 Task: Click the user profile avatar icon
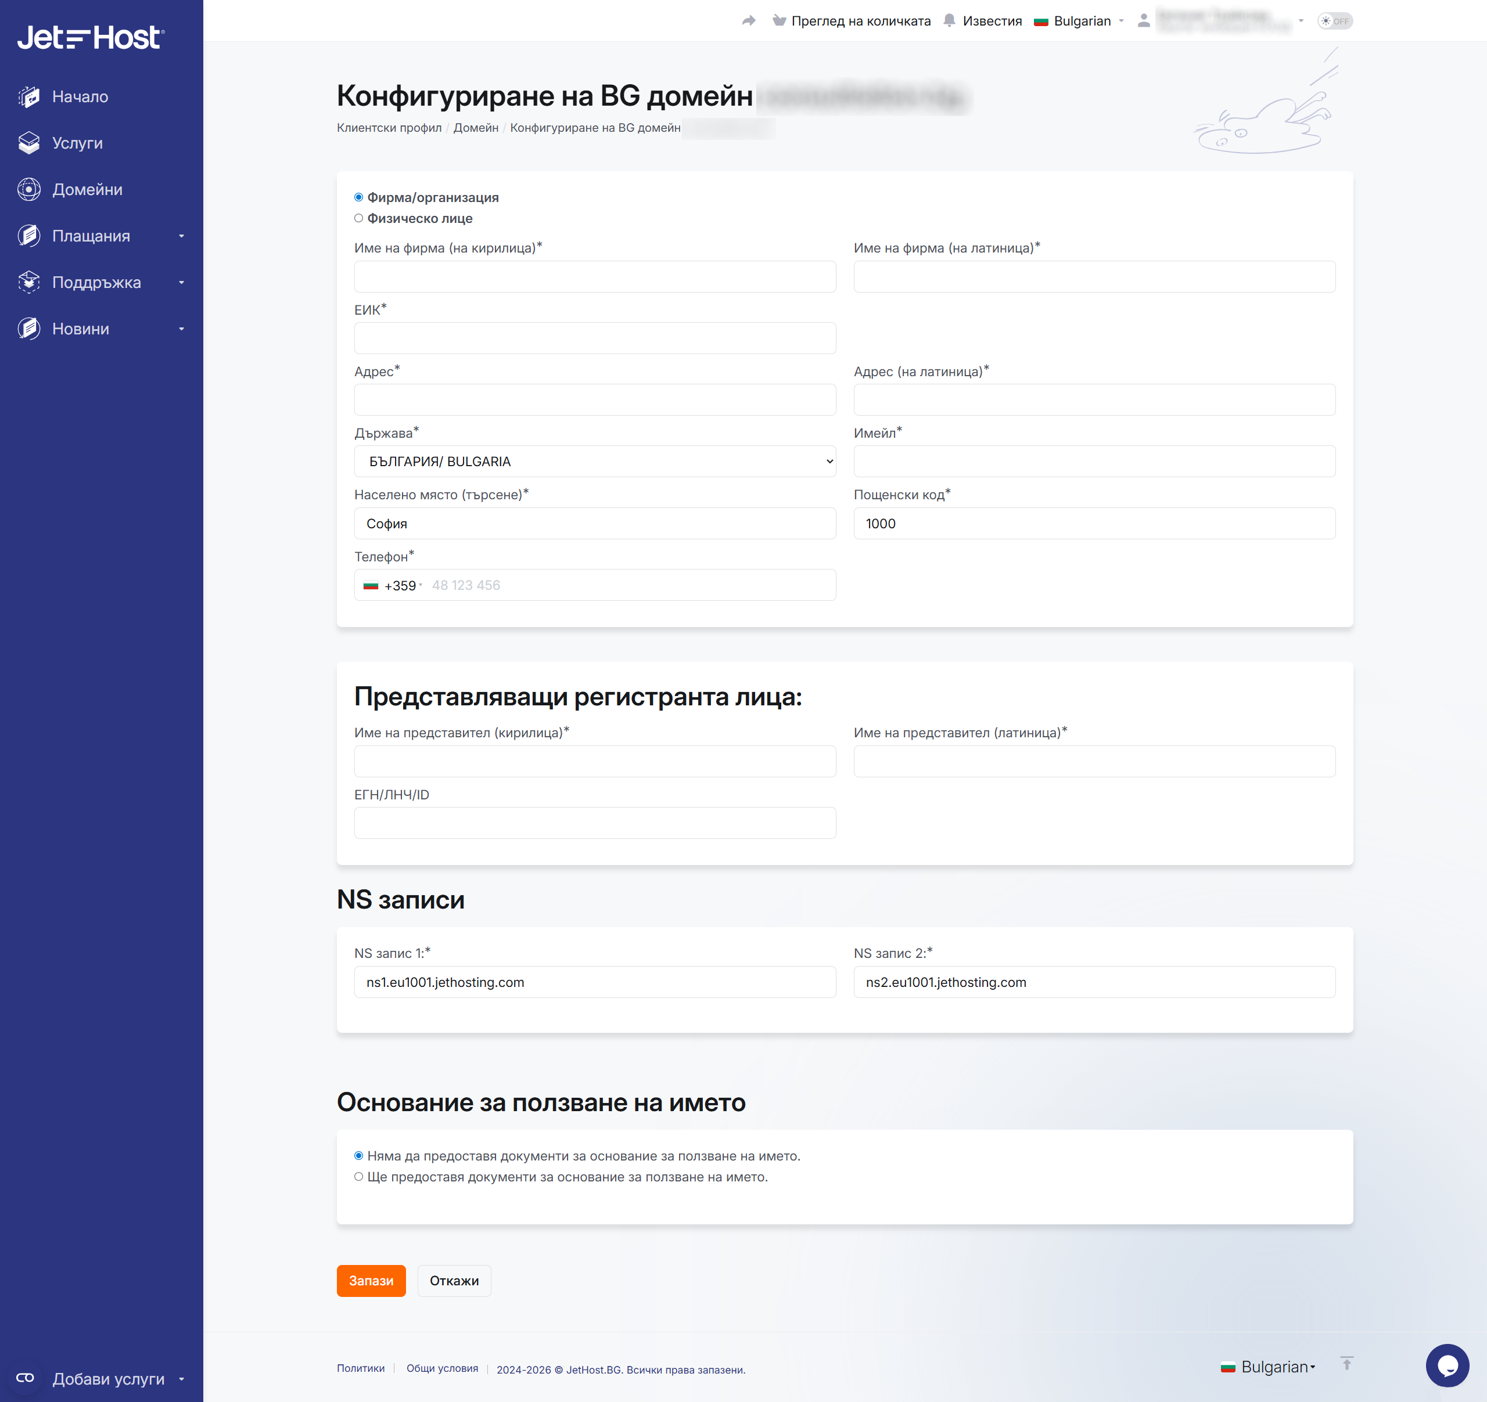tap(1143, 21)
